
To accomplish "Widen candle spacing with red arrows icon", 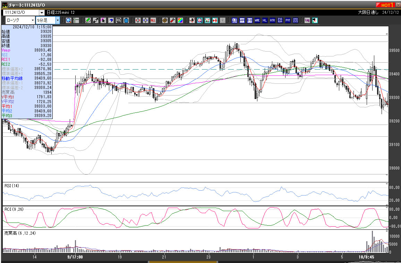I will coord(138,20).
